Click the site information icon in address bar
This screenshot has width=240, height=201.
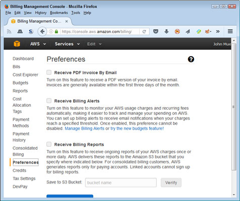pos(51,32)
